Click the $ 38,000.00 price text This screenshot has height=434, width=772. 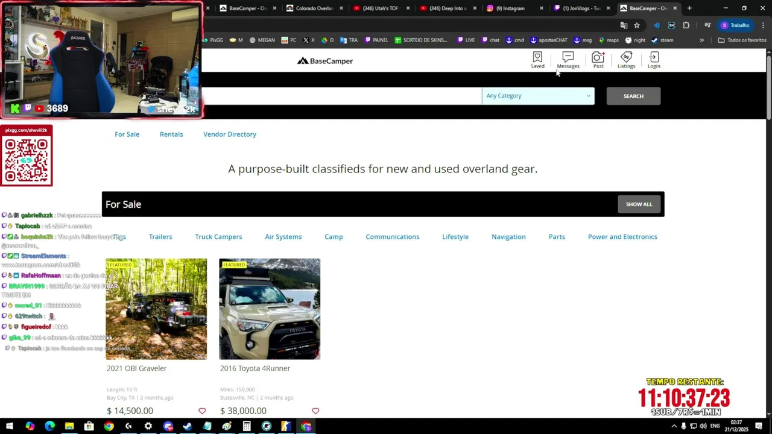(x=243, y=411)
